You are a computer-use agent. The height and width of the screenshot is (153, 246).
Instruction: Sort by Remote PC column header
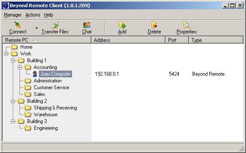click(x=47, y=40)
